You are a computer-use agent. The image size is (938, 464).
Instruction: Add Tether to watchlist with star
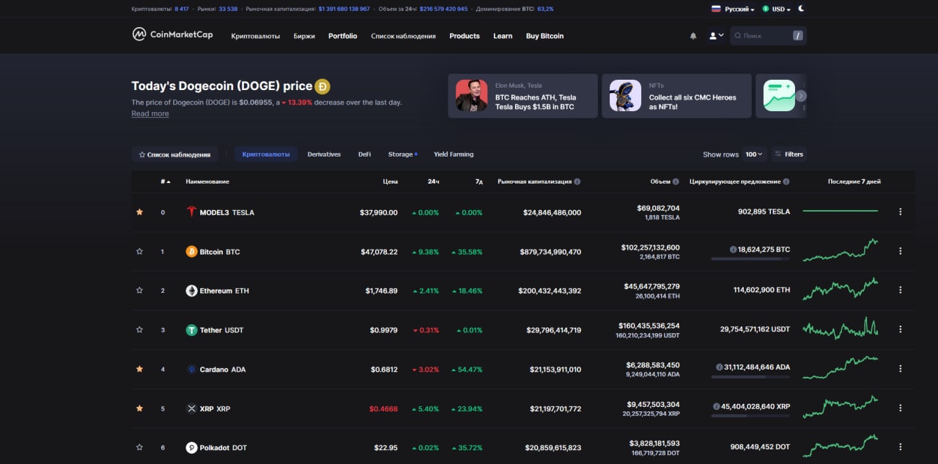pyautogui.click(x=139, y=330)
